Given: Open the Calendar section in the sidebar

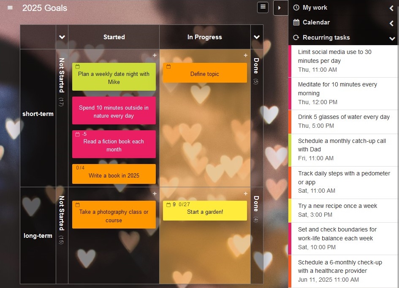Looking at the screenshot, I should tap(391, 22).
